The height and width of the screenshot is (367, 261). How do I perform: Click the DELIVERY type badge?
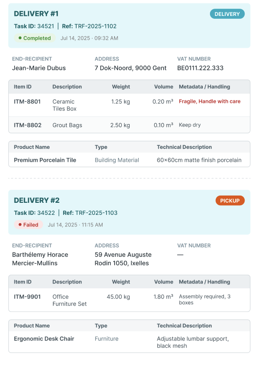pos(227,14)
